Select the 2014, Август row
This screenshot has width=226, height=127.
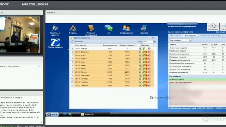point(112,72)
